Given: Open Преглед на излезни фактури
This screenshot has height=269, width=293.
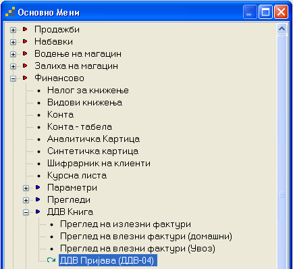Looking at the screenshot, I should tap(126, 224).
